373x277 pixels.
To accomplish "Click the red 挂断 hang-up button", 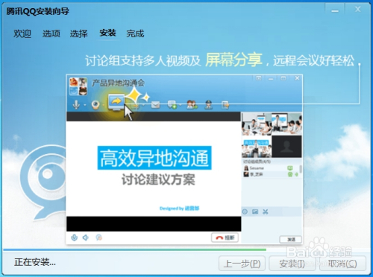I will click(x=225, y=238).
